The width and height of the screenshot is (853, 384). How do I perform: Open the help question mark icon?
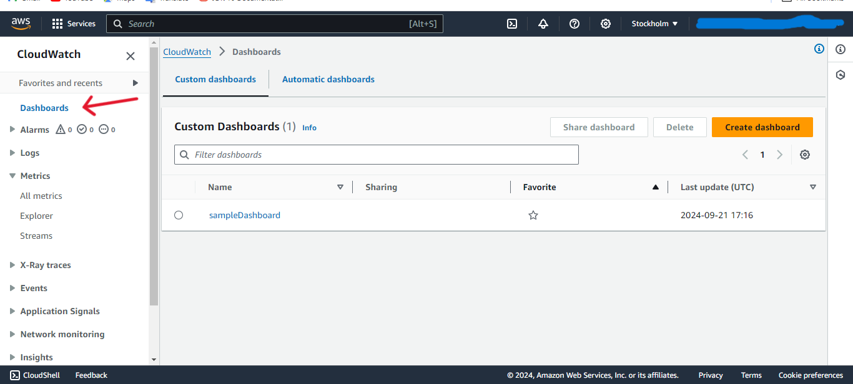[574, 24]
